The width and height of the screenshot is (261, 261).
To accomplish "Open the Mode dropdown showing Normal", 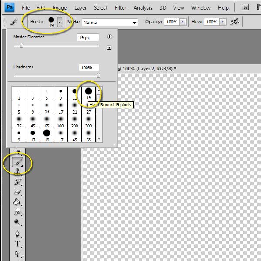I will (x=110, y=22).
